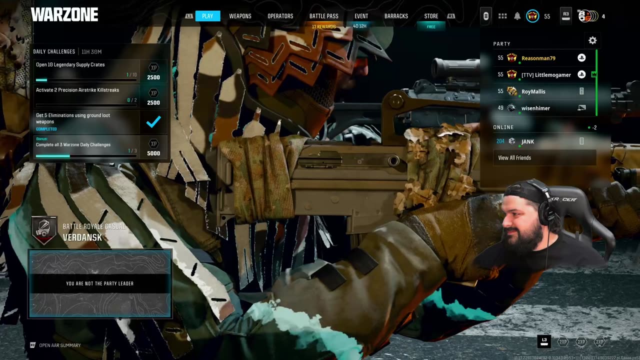Image resolution: width=640 pixels, height=360 pixels.
Task: Click RoyMallis rank emblem
Action: point(512,91)
